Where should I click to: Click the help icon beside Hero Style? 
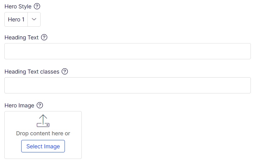(x=37, y=7)
